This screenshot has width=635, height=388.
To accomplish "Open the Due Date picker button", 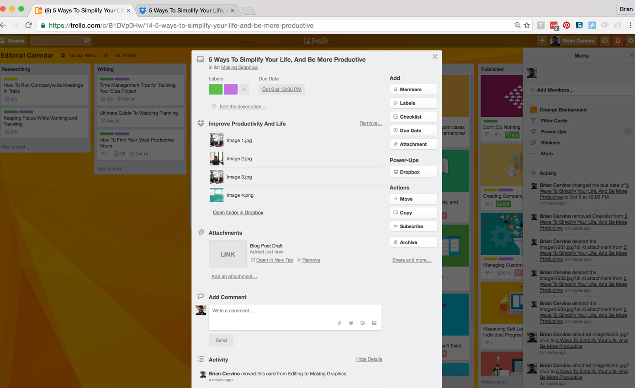I will [413, 131].
